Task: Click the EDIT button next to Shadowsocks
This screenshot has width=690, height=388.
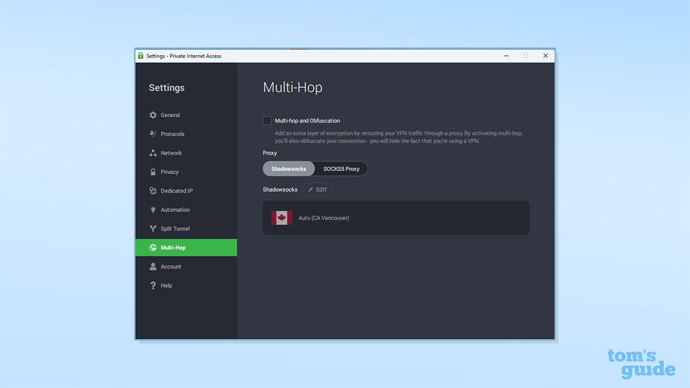Action: [317, 190]
